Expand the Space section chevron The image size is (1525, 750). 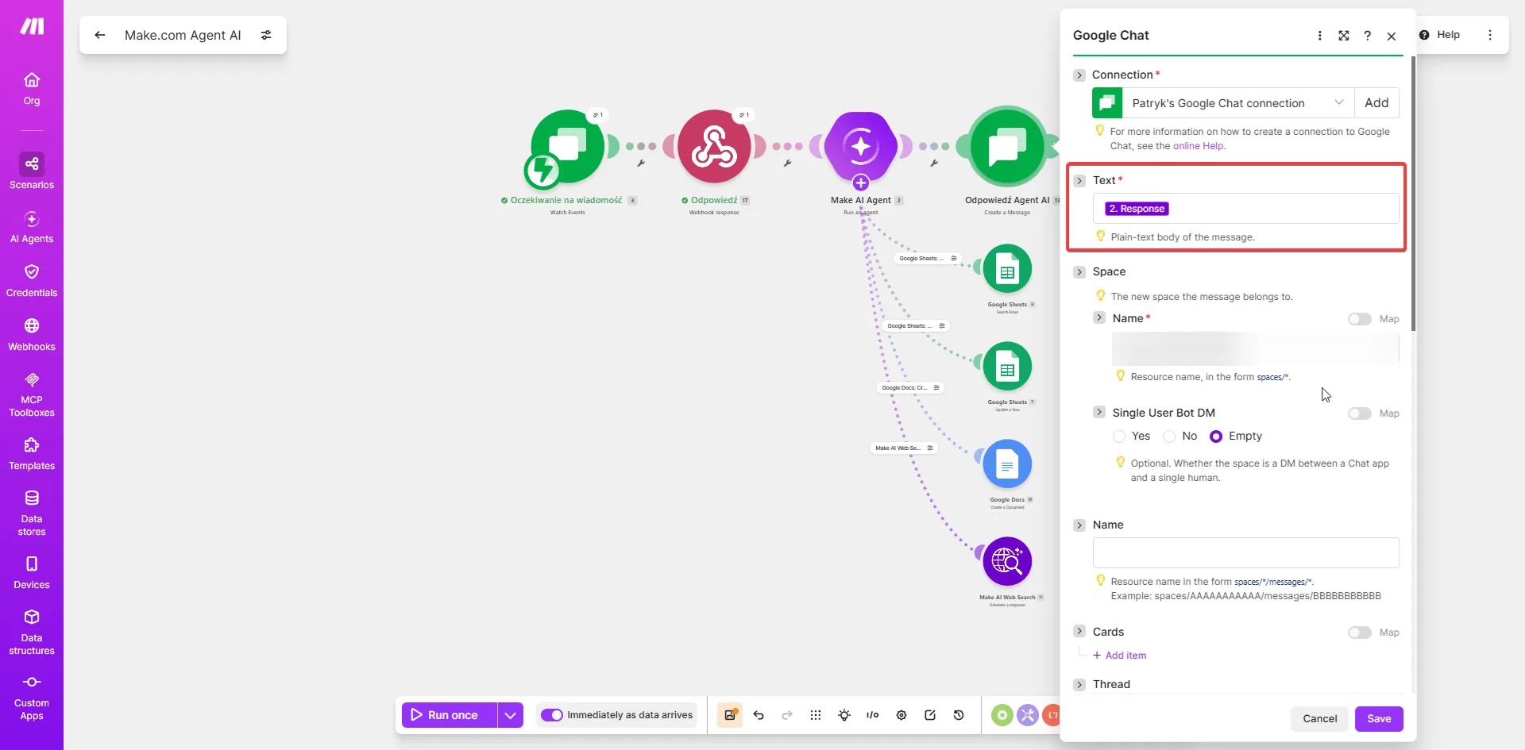click(x=1079, y=272)
